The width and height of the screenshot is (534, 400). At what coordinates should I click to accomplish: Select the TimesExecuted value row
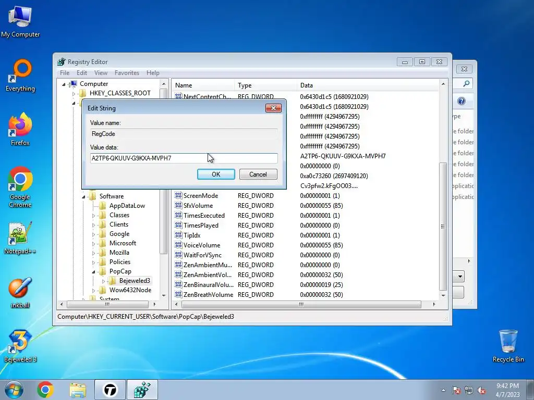pos(204,215)
